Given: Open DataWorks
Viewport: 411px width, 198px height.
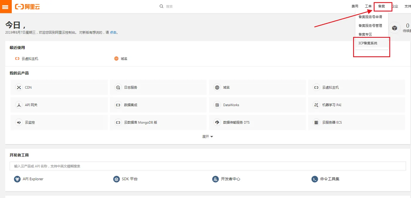Looking at the screenshot, I should coord(230,105).
